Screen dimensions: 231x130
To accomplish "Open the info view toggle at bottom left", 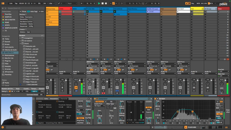I will [3, 127].
